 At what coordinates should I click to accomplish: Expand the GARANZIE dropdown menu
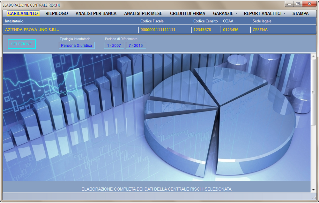coord(224,13)
